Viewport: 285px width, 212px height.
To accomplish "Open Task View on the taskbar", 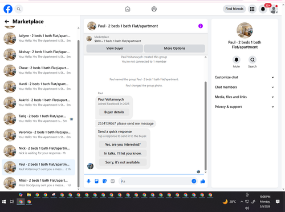I will (x=12, y=202).
